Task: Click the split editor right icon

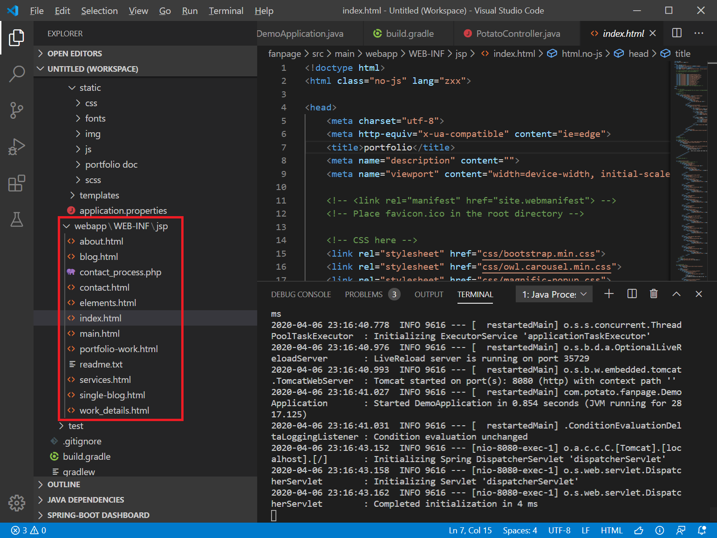Action: (676, 33)
